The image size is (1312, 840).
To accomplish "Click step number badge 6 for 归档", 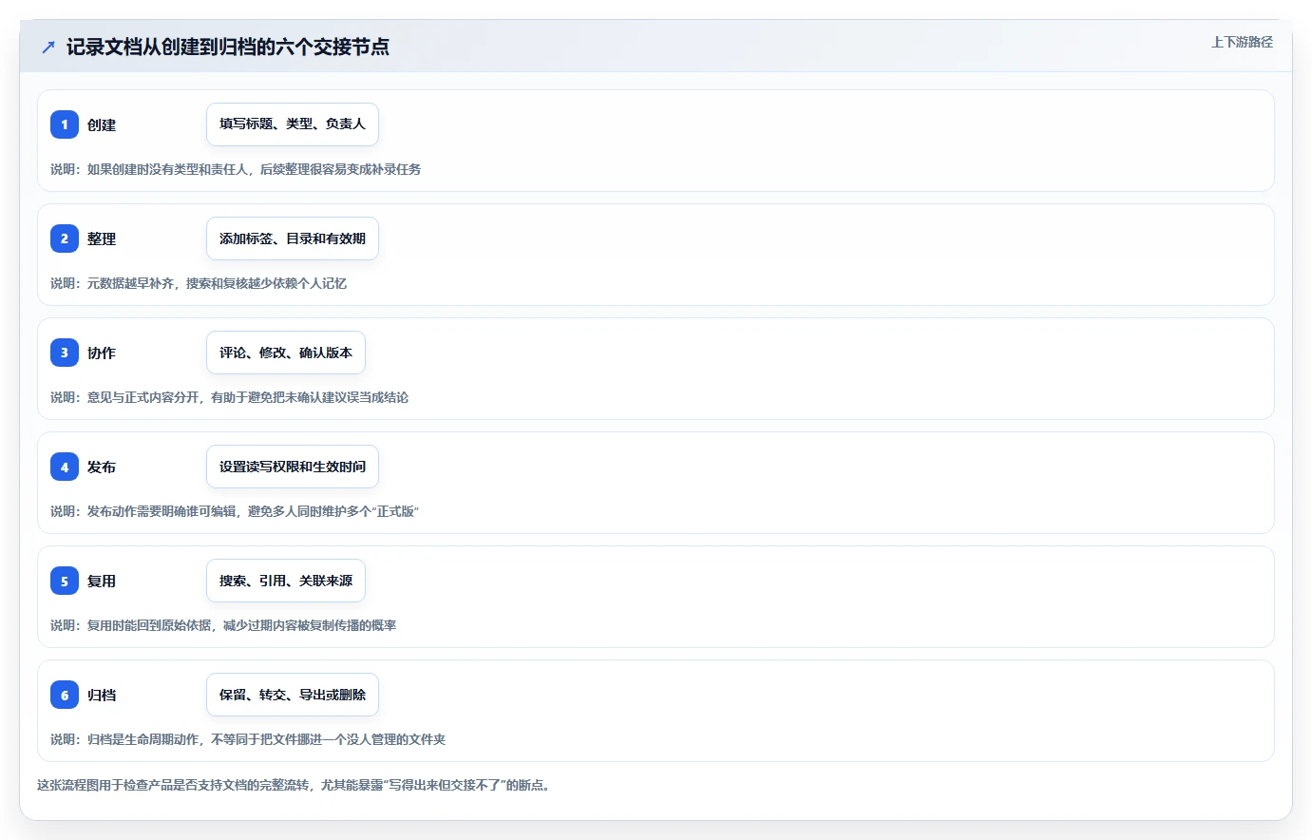I will (65, 695).
